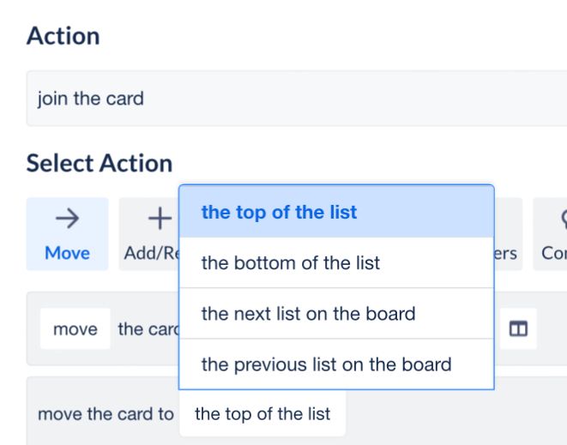Choose 'the bottom of the list' option
This screenshot has height=445, width=567.
click(336, 263)
